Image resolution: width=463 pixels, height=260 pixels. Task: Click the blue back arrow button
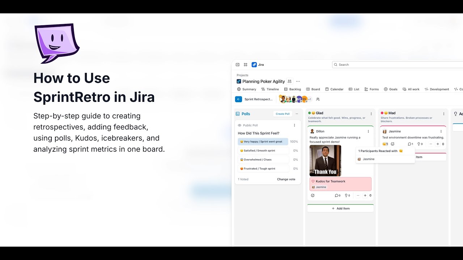point(238,99)
